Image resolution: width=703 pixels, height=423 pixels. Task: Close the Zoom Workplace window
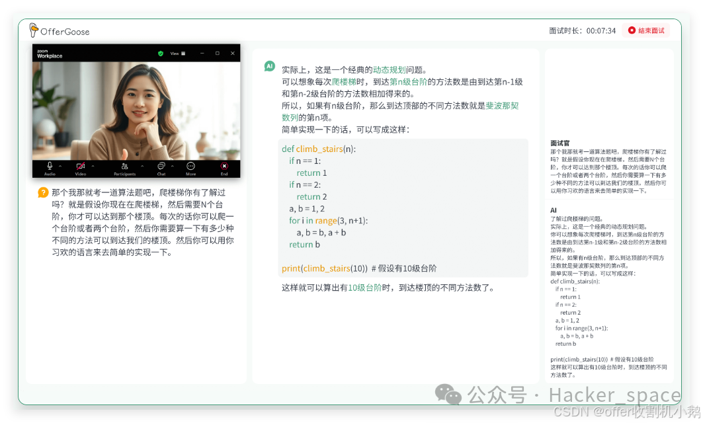pos(233,54)
